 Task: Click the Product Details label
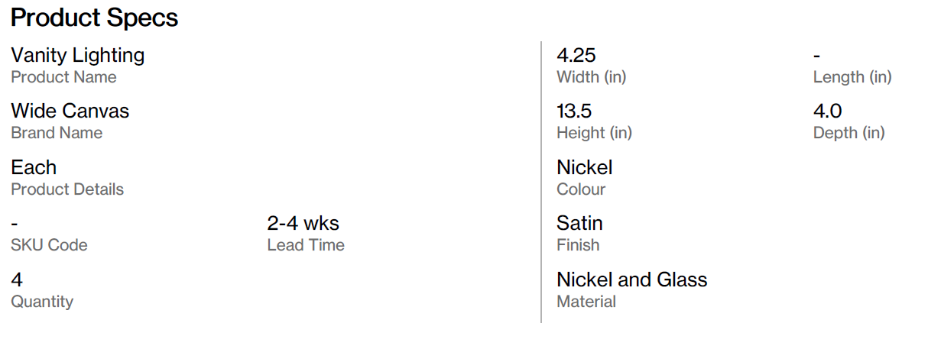(67, 189)
